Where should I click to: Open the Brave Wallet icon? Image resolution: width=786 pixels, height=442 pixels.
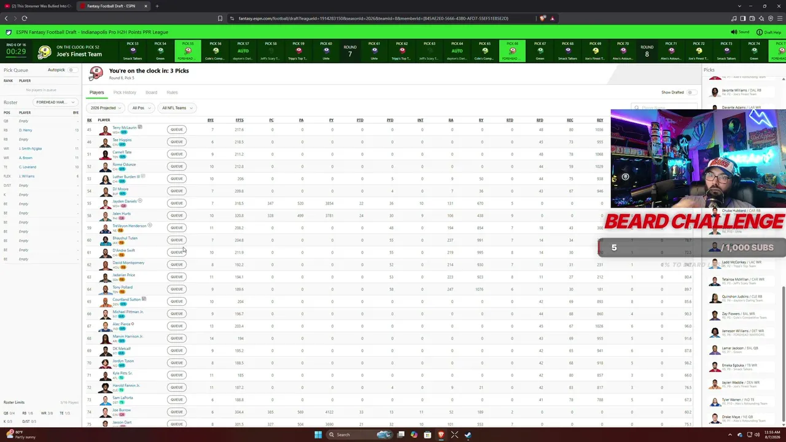[x=752, y=18]
